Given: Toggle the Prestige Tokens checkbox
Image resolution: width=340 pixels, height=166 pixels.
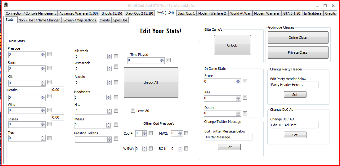Looking at the screenshot, I should tap(116, 139).
